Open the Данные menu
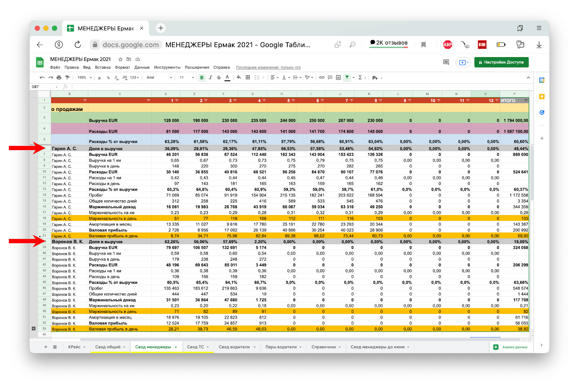The image size is (579, 389). pyautogui.click(x=142, y=67)
